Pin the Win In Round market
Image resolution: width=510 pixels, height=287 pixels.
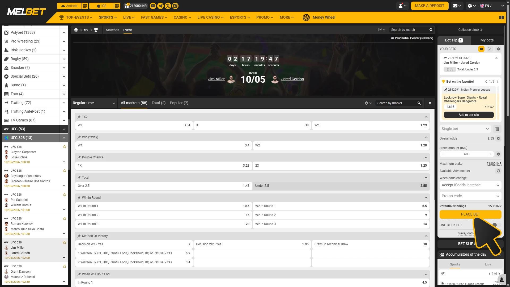click(x=79, y=198)
